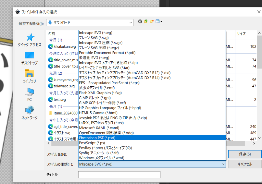262x184 pixels.
Task: Choose Windows メタファイル (*.wmf) option
Action: coord(152,158)
